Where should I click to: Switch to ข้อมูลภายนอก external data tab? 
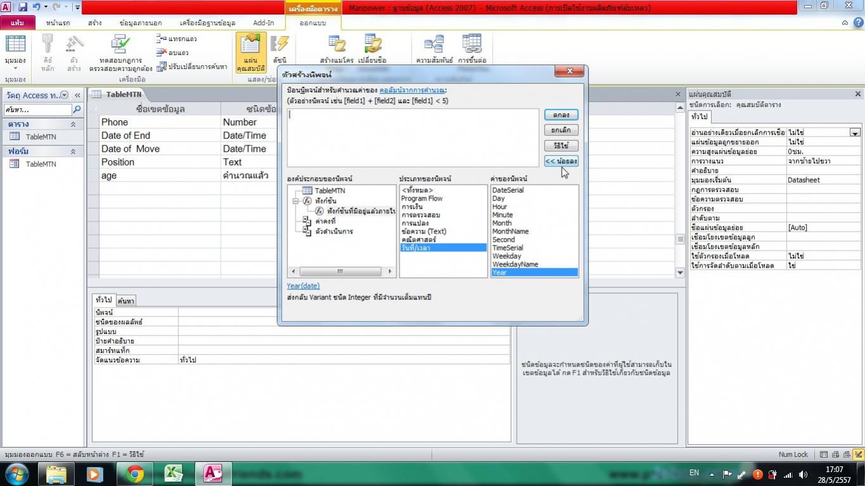(141, 23)
